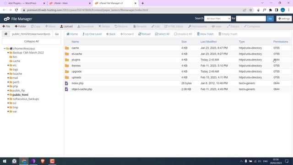Screen dimensions: 293x165
Task: Expand the public_html folder in tree
Action: [8, 95]
